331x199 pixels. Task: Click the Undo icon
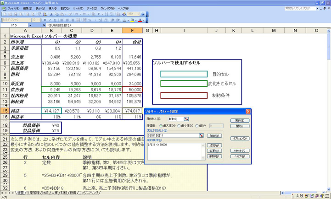click(76, 14)
